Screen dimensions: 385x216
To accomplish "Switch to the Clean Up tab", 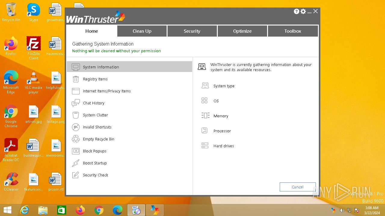I will click(142, 31).
